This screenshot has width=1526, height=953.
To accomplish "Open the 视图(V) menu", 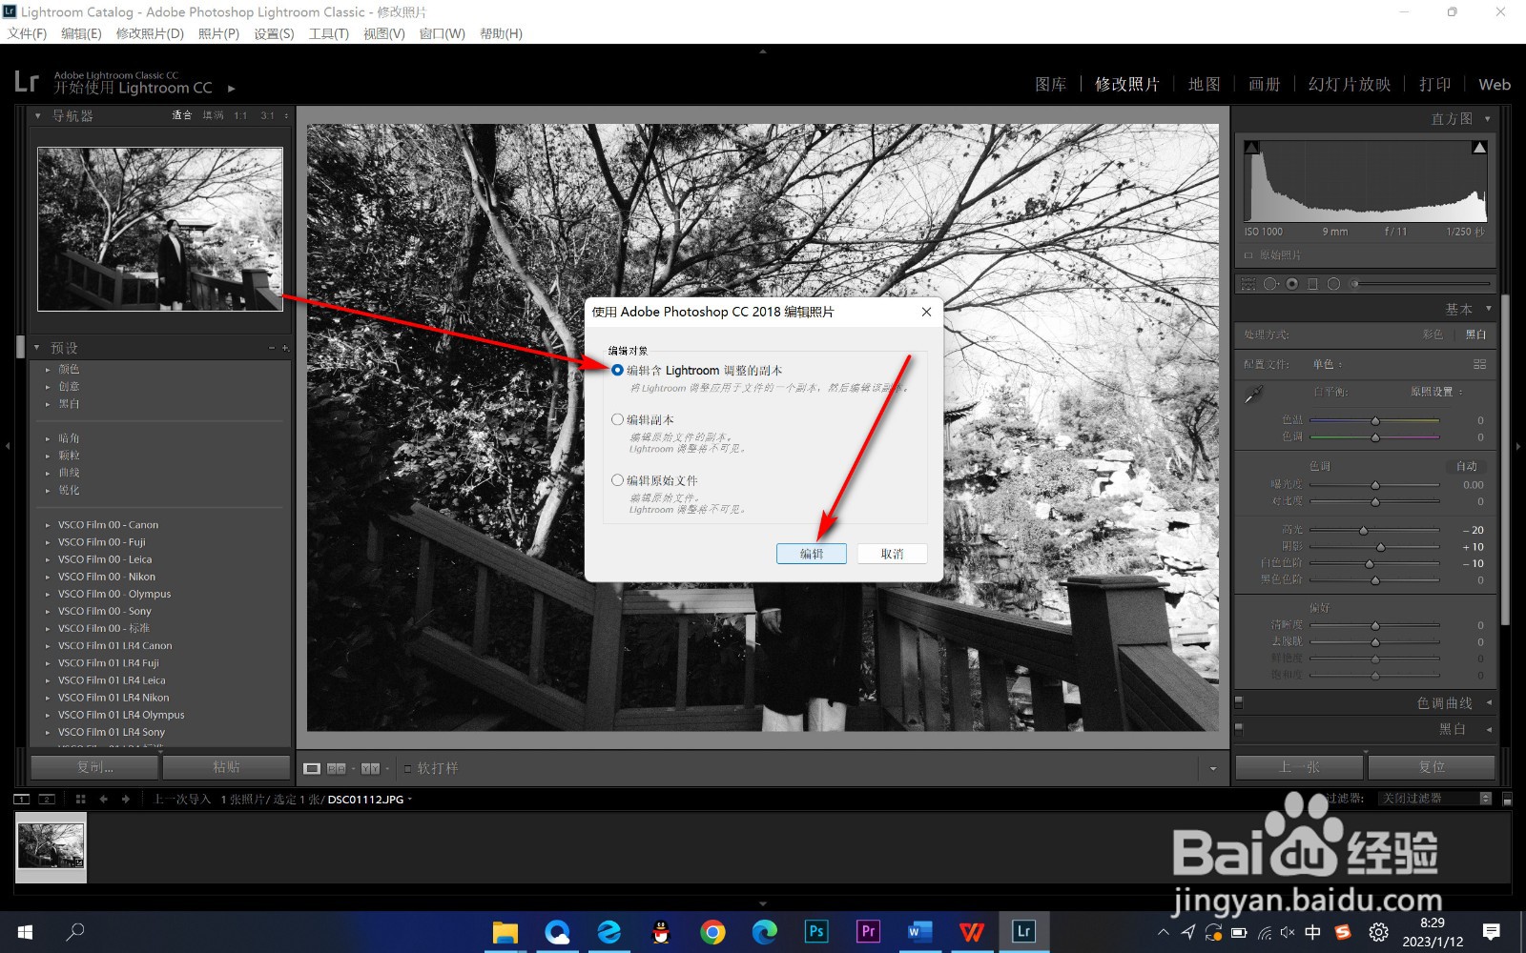I will [x=383, y=33].
